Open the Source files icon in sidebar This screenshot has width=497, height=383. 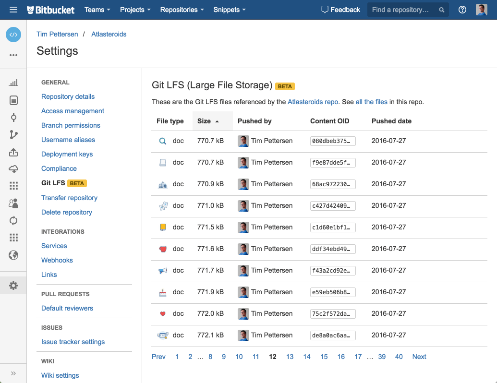click(13, 100)
